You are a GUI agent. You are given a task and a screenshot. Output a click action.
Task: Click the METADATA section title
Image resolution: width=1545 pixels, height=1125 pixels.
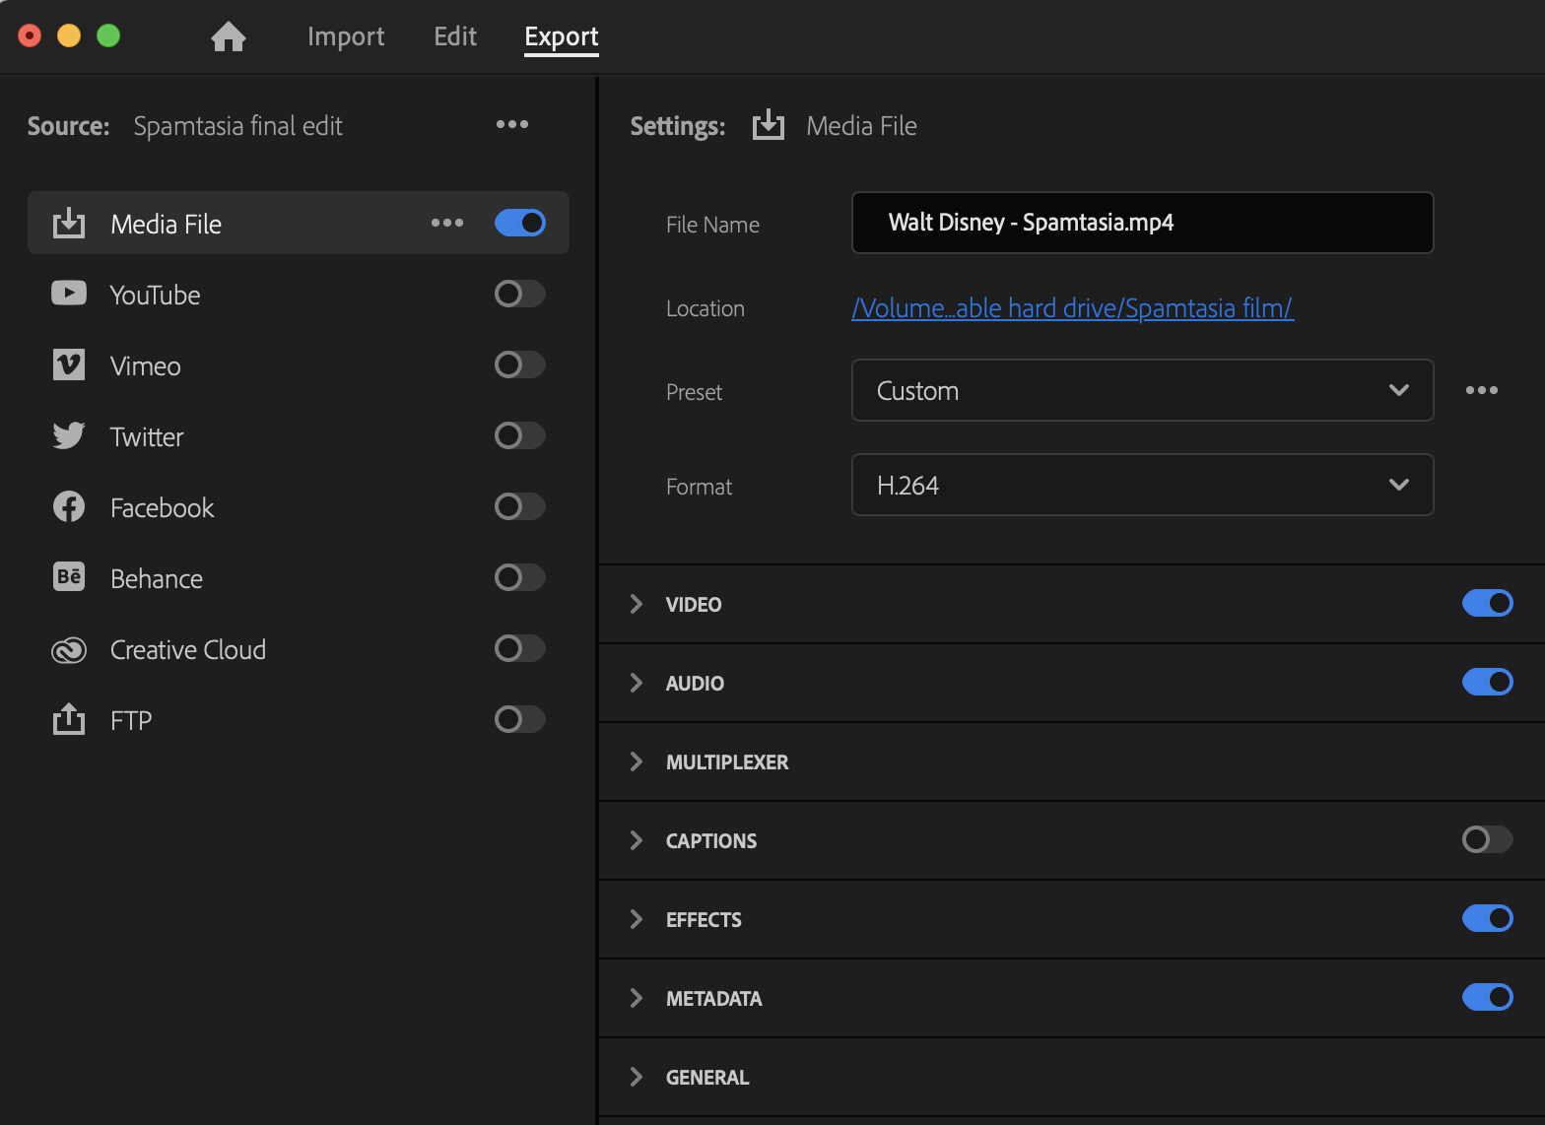(x=714, y=998)
